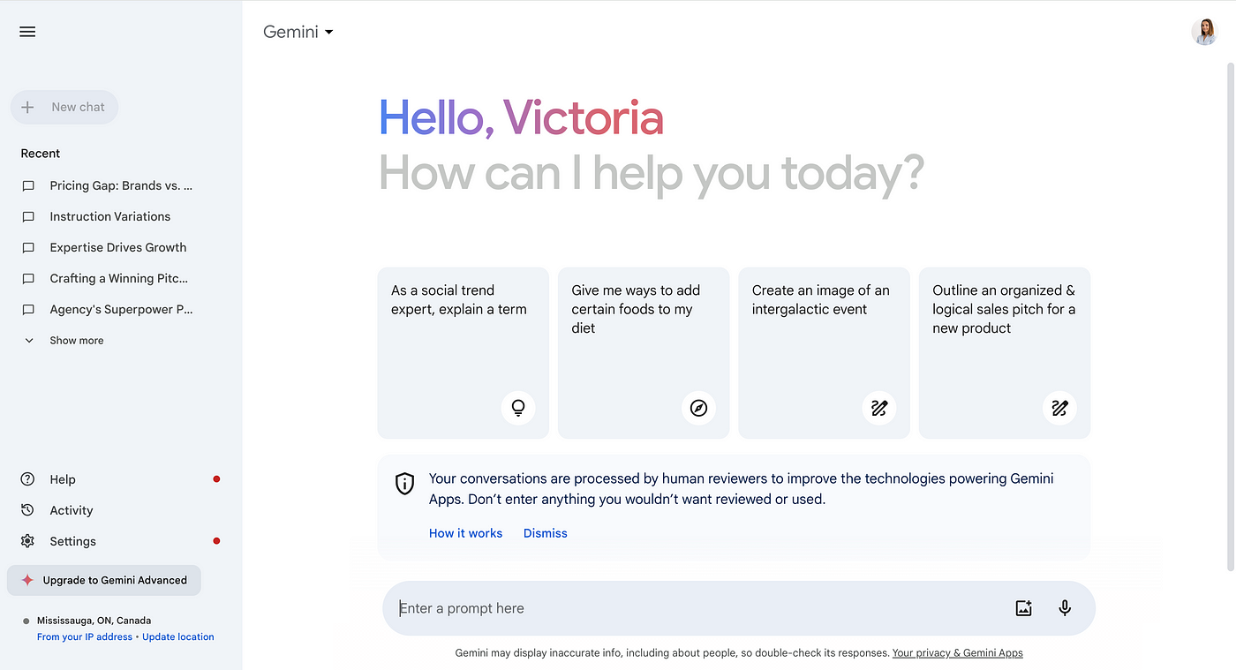1236x670 pixels.
Task: Focus the Enter a prompt here field
Action: [689, 608]
